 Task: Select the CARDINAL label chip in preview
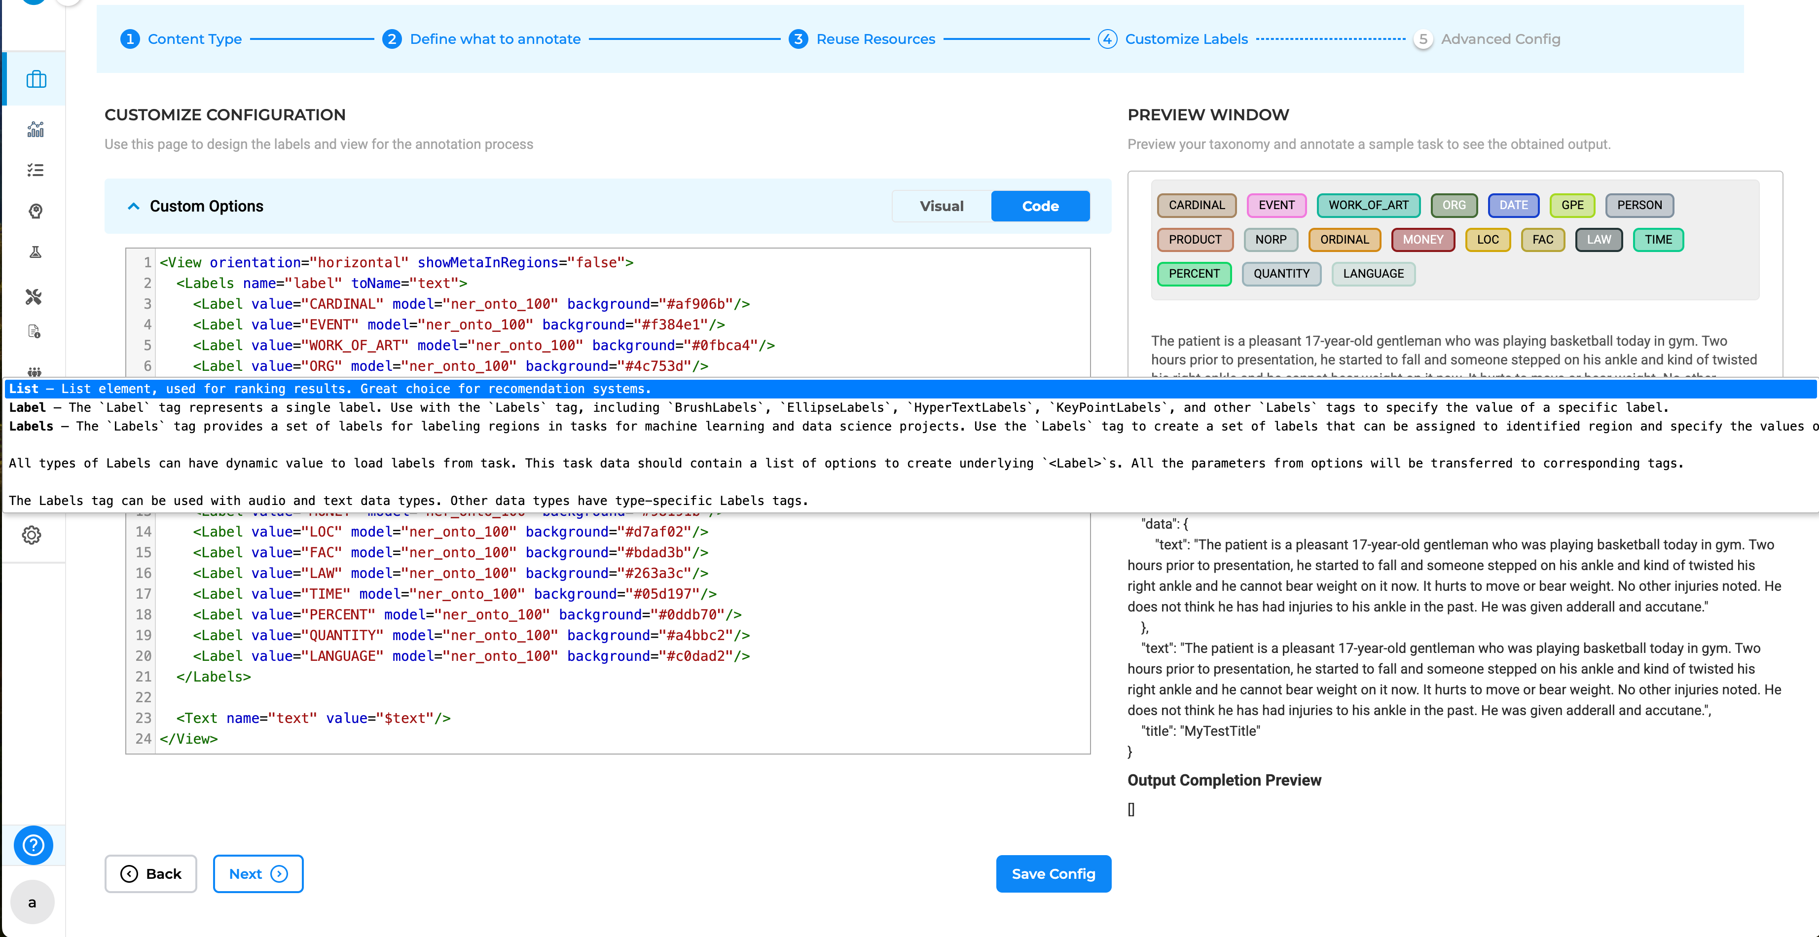(1196, 206)
